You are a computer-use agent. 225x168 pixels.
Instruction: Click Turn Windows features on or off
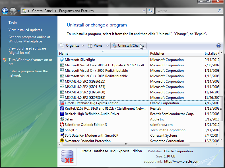[x=30, y=62]
